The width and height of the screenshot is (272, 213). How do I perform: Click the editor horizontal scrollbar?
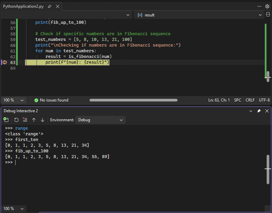tap(133, 100)
